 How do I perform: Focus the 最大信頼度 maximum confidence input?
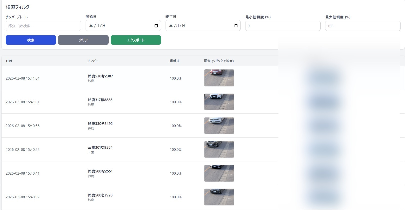tap(362, 26)
